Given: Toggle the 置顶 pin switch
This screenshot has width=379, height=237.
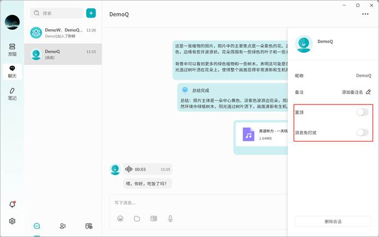Looking at the screenshot, I should 362,112.
